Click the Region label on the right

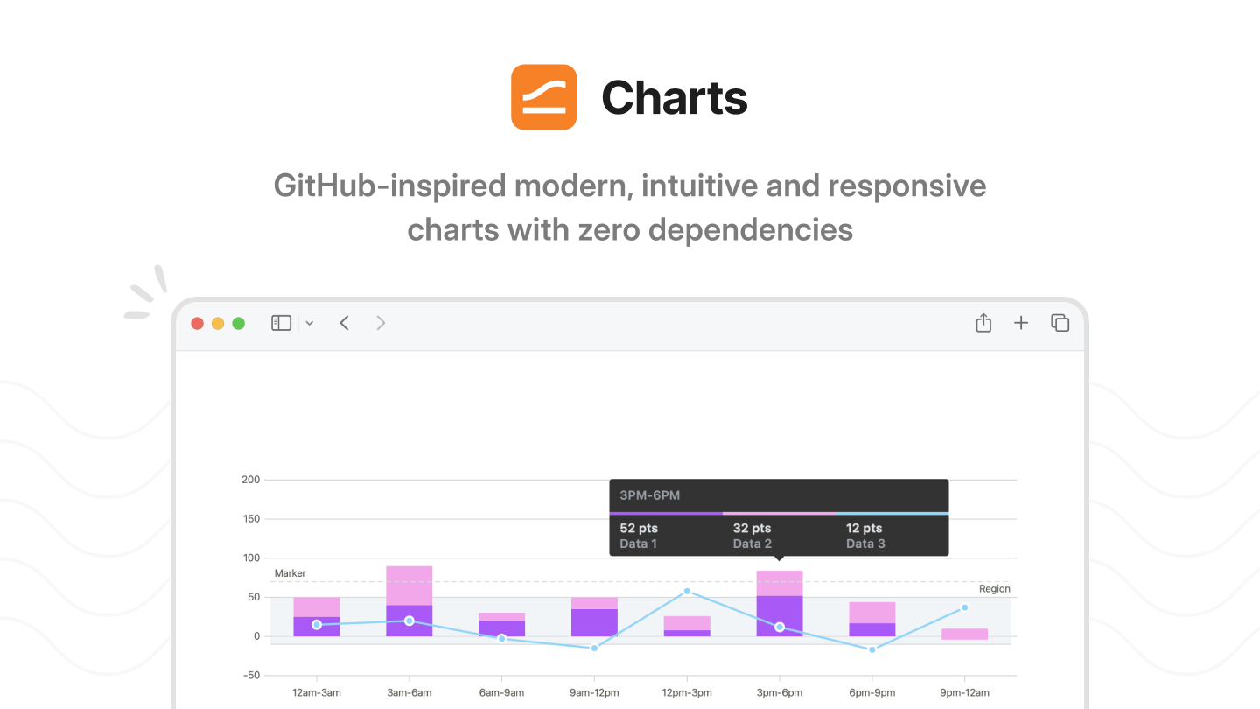(x=995, y=588)
